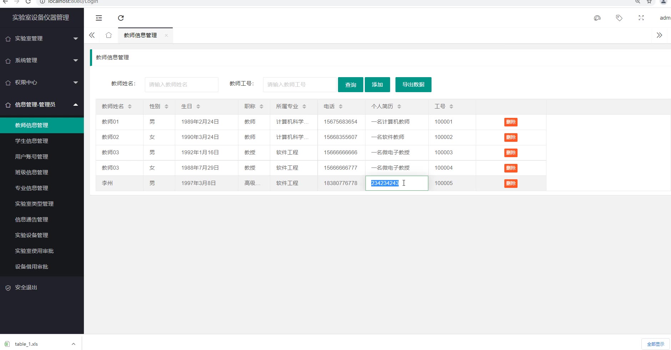
Task: Click the browser zoom magnifier icon
Action: click(638, 2)
